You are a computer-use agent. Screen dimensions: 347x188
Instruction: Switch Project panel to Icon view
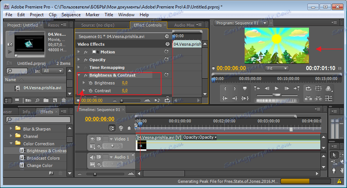[17, 100]
